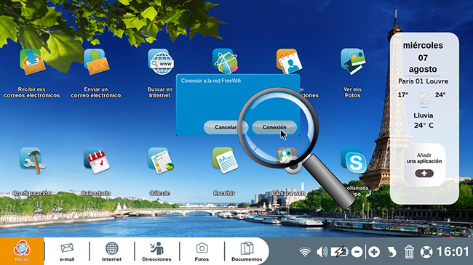Click the Conexión button
The width and height of the screenshot is (473, 265).
(274, 127)
